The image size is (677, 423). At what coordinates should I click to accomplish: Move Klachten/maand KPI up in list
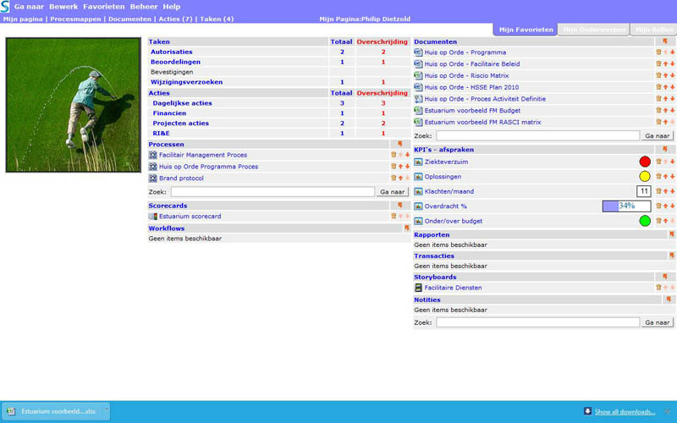click(x=665, y=191)
